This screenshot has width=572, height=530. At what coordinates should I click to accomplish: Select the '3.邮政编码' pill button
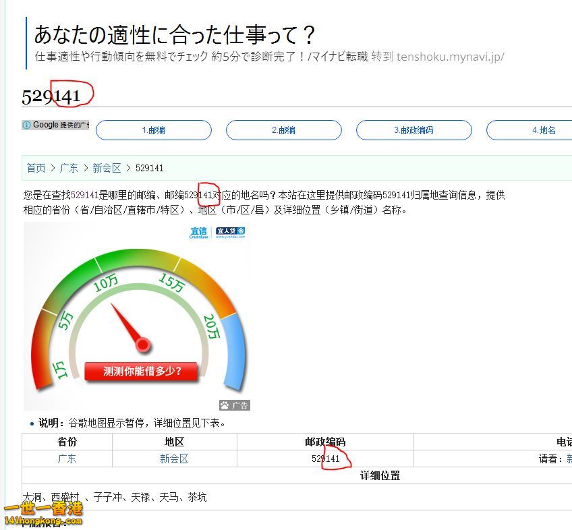414,130
